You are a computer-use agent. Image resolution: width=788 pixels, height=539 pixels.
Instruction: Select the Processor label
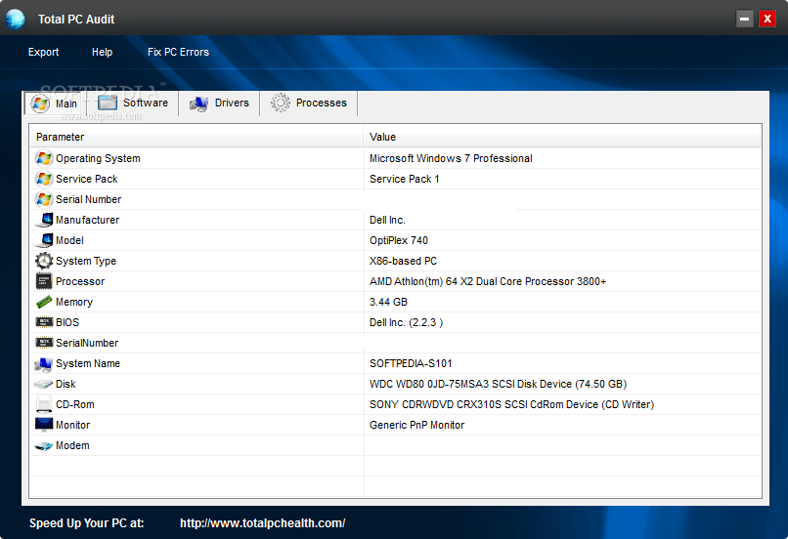(x=80, y=281)
